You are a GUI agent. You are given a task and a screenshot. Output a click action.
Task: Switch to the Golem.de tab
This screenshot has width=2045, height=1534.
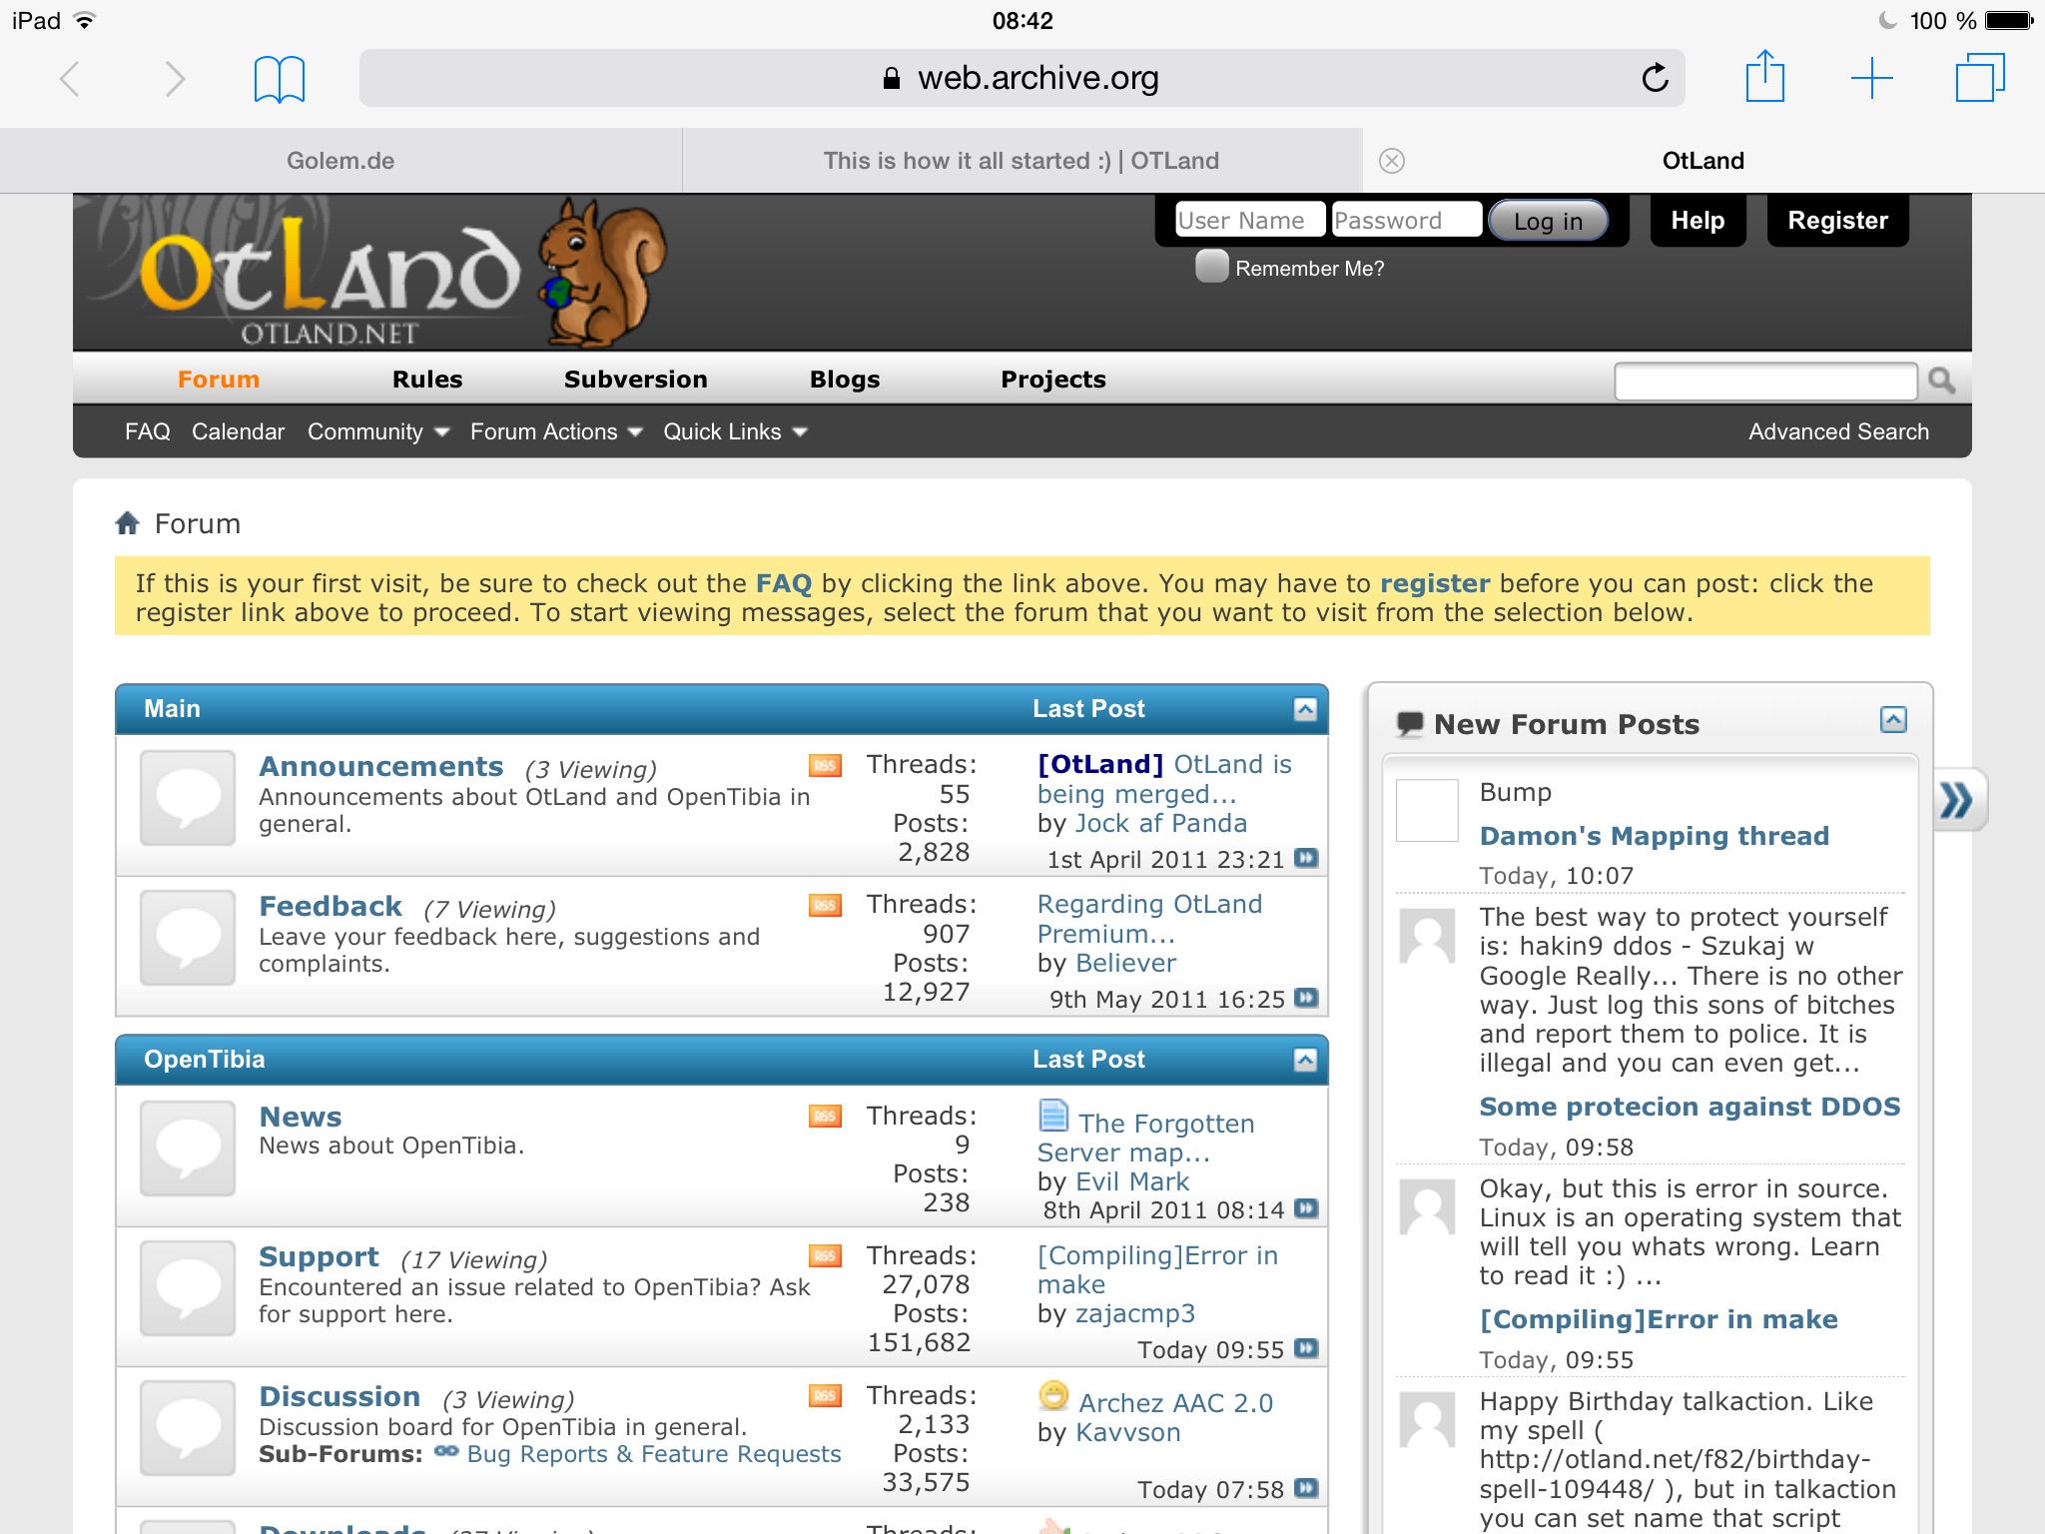coord(341,161)
